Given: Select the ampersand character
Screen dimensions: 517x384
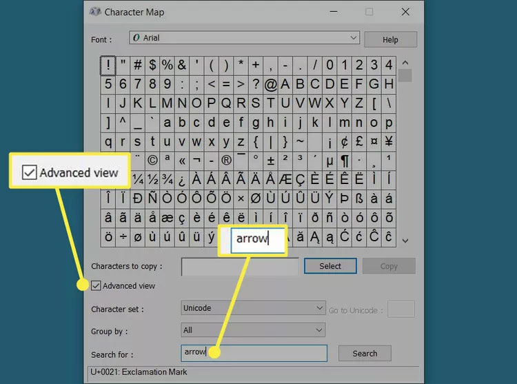Looking at the screenshot, I should click(182, 65).
